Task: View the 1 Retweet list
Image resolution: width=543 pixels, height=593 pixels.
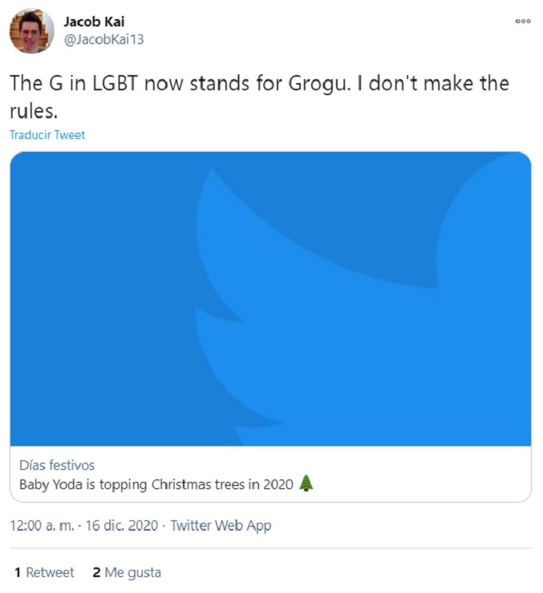Action: [x=45, y=572]
